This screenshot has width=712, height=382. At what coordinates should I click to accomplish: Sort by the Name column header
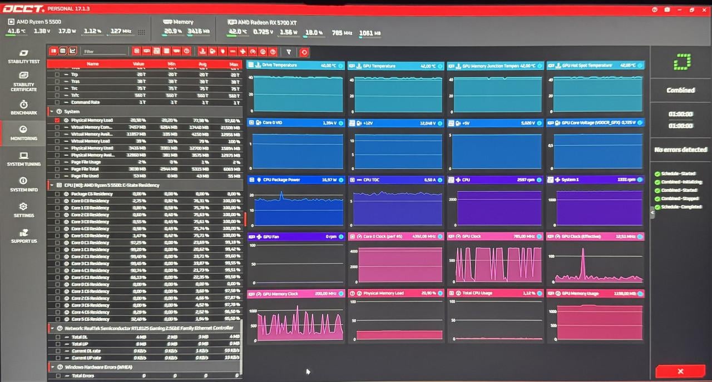[x=93, y=64]
